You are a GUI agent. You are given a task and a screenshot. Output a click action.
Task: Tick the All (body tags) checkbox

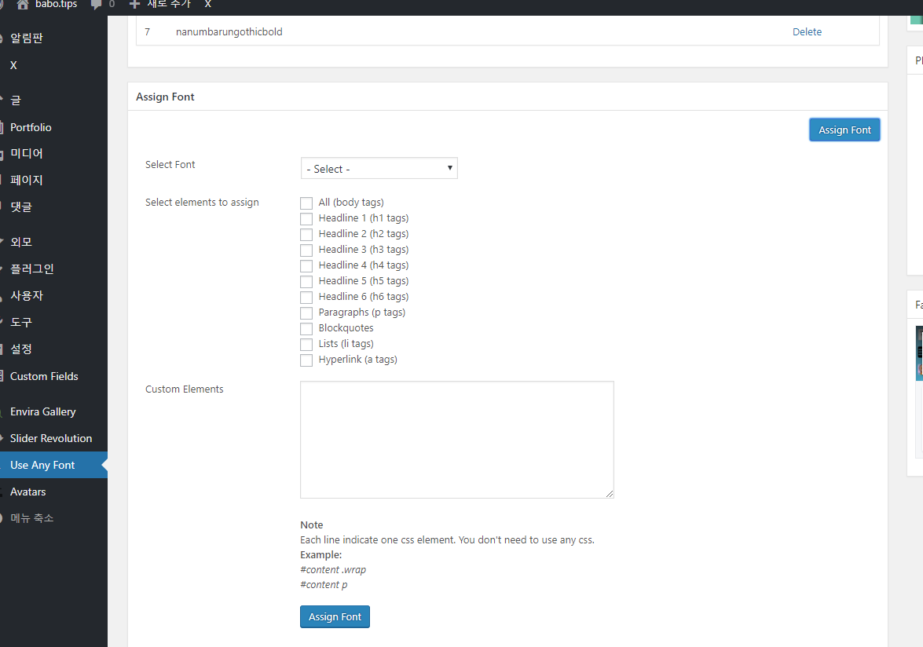click(x=306, y=203)
